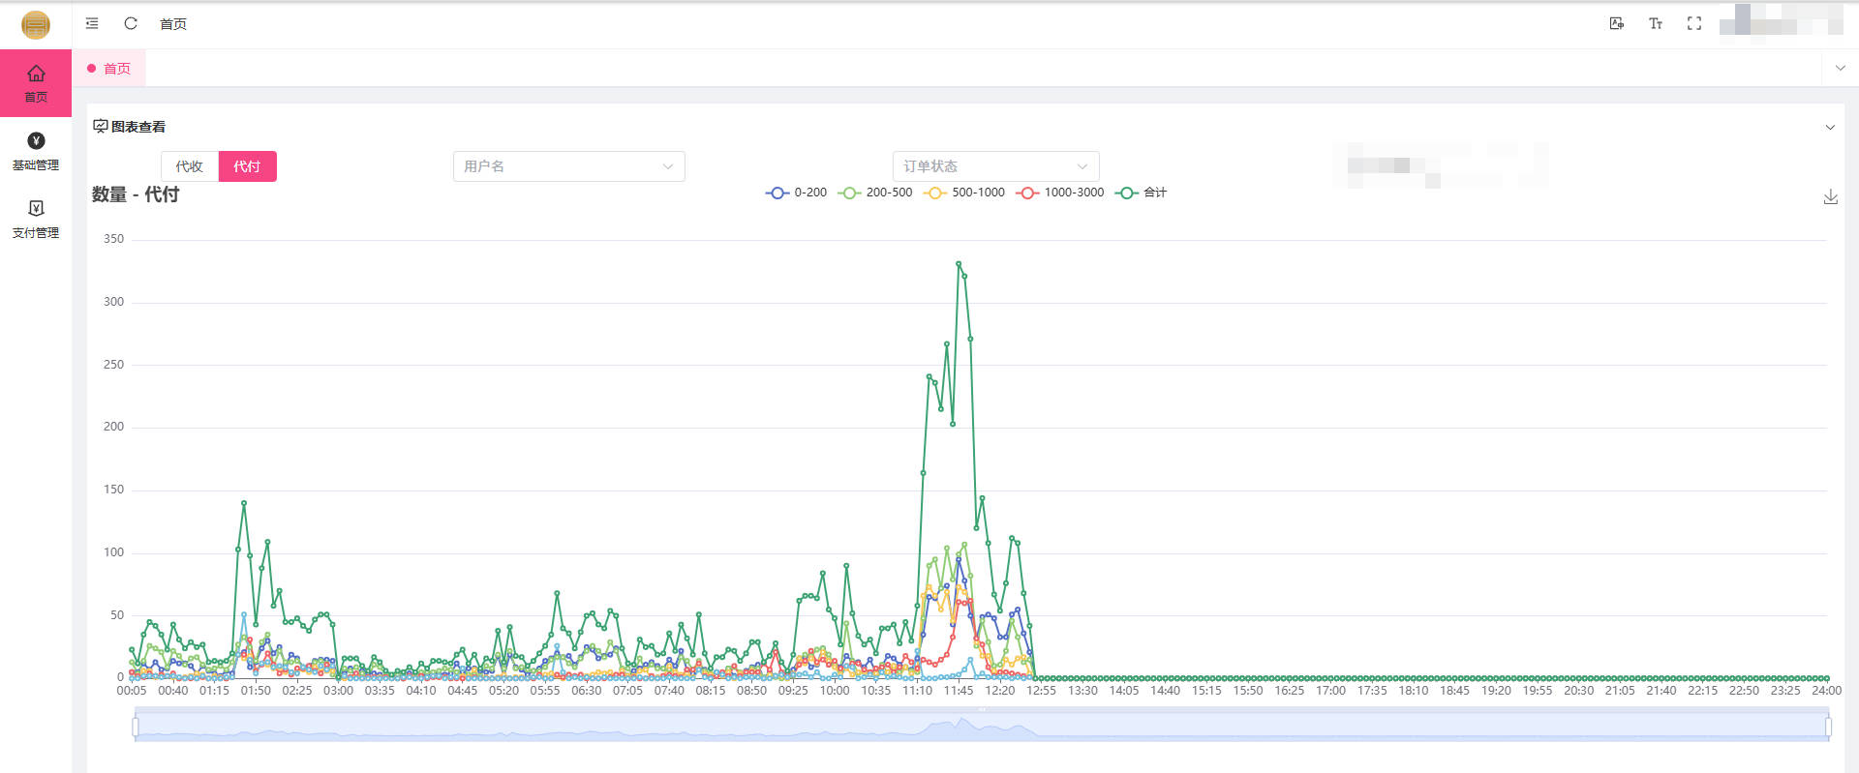Open 基础管理 in the sidebar
Image resolution: width=1859 pixels, height=773 pixels.
(36, 152)
